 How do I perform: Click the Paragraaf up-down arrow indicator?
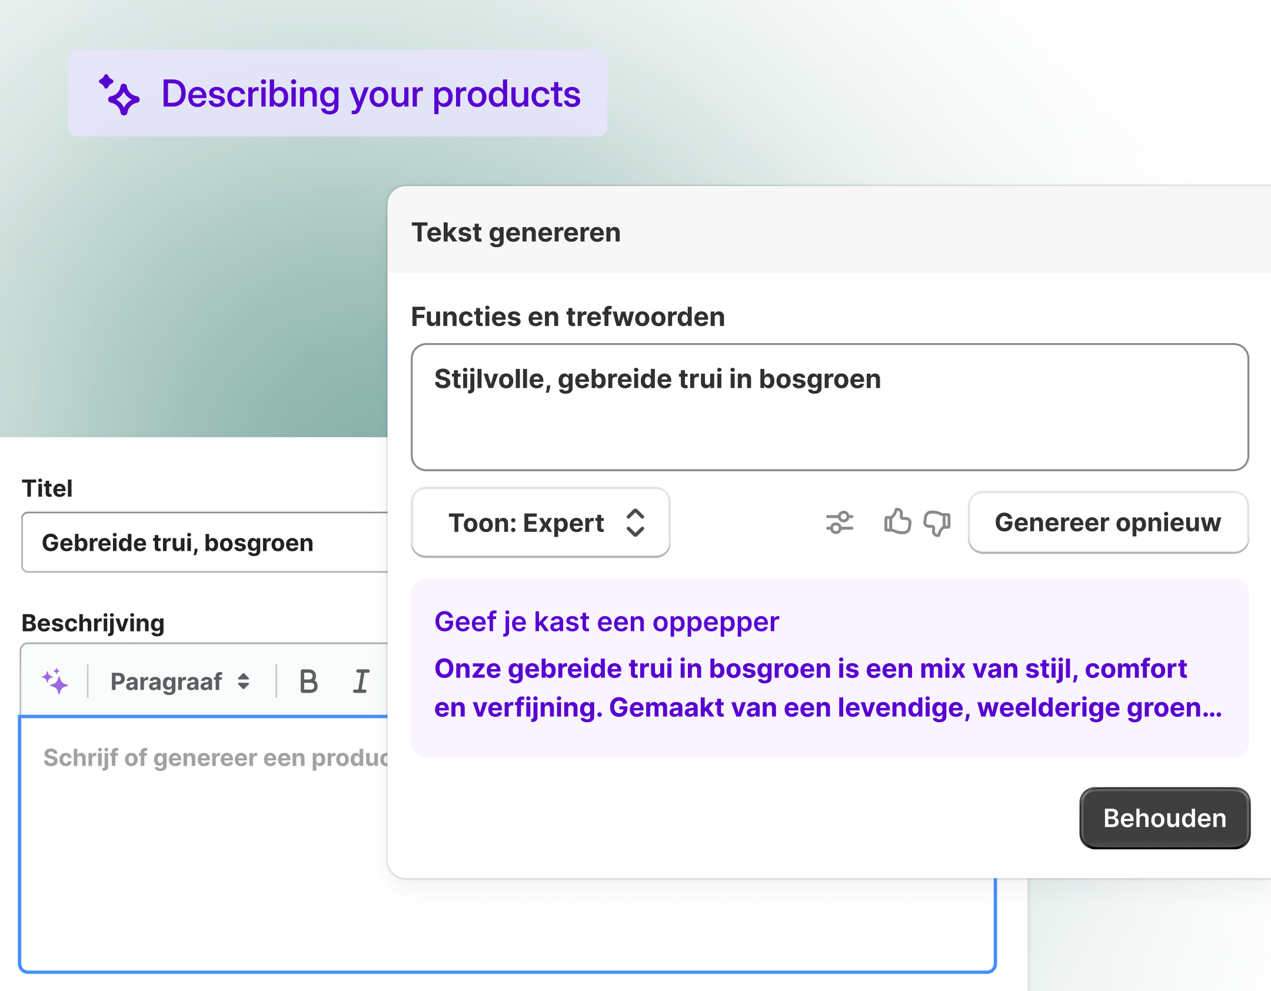click(243, 681)
